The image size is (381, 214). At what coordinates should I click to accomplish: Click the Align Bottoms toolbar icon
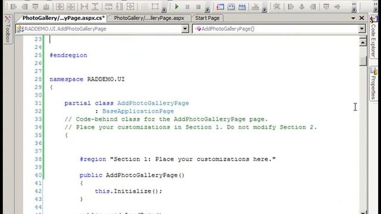pos(46,7)
